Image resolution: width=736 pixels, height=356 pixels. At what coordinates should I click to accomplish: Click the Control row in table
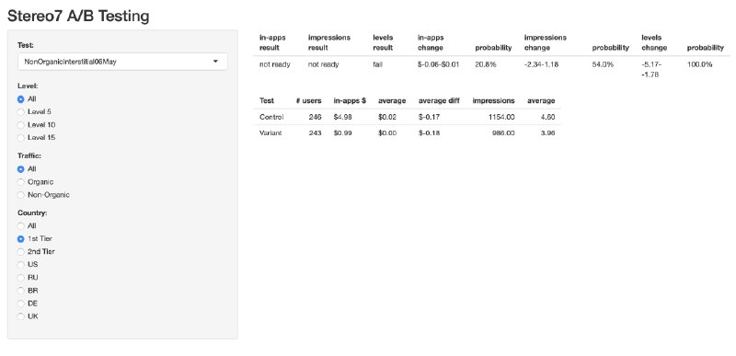(x=408, y=117)
